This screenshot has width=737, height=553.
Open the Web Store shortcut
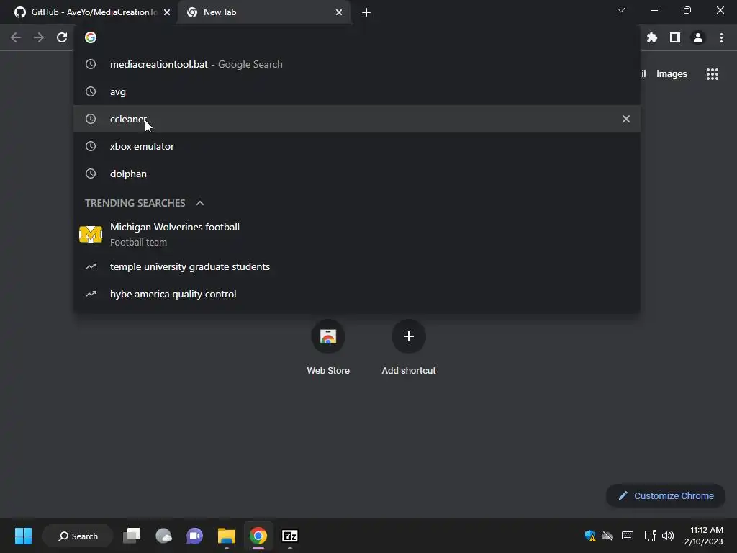(x=328, y=348)
